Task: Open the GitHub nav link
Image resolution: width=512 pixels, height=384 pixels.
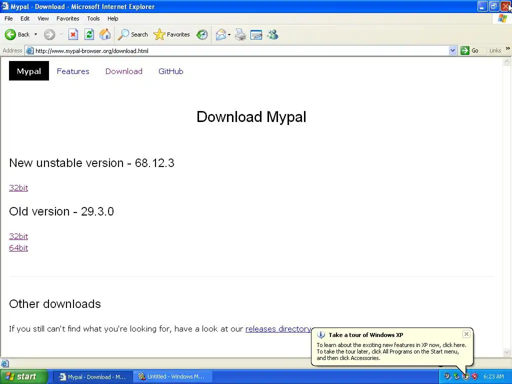Action: (171, 71)
